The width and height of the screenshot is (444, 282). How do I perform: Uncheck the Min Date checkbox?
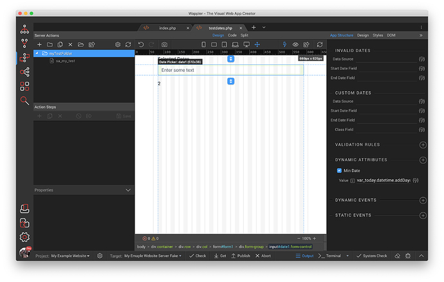click(339, 170)
